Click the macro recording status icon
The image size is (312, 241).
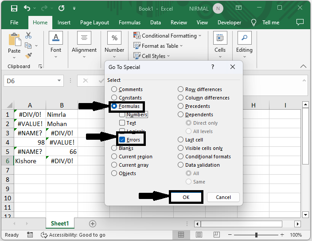(30, 235)
